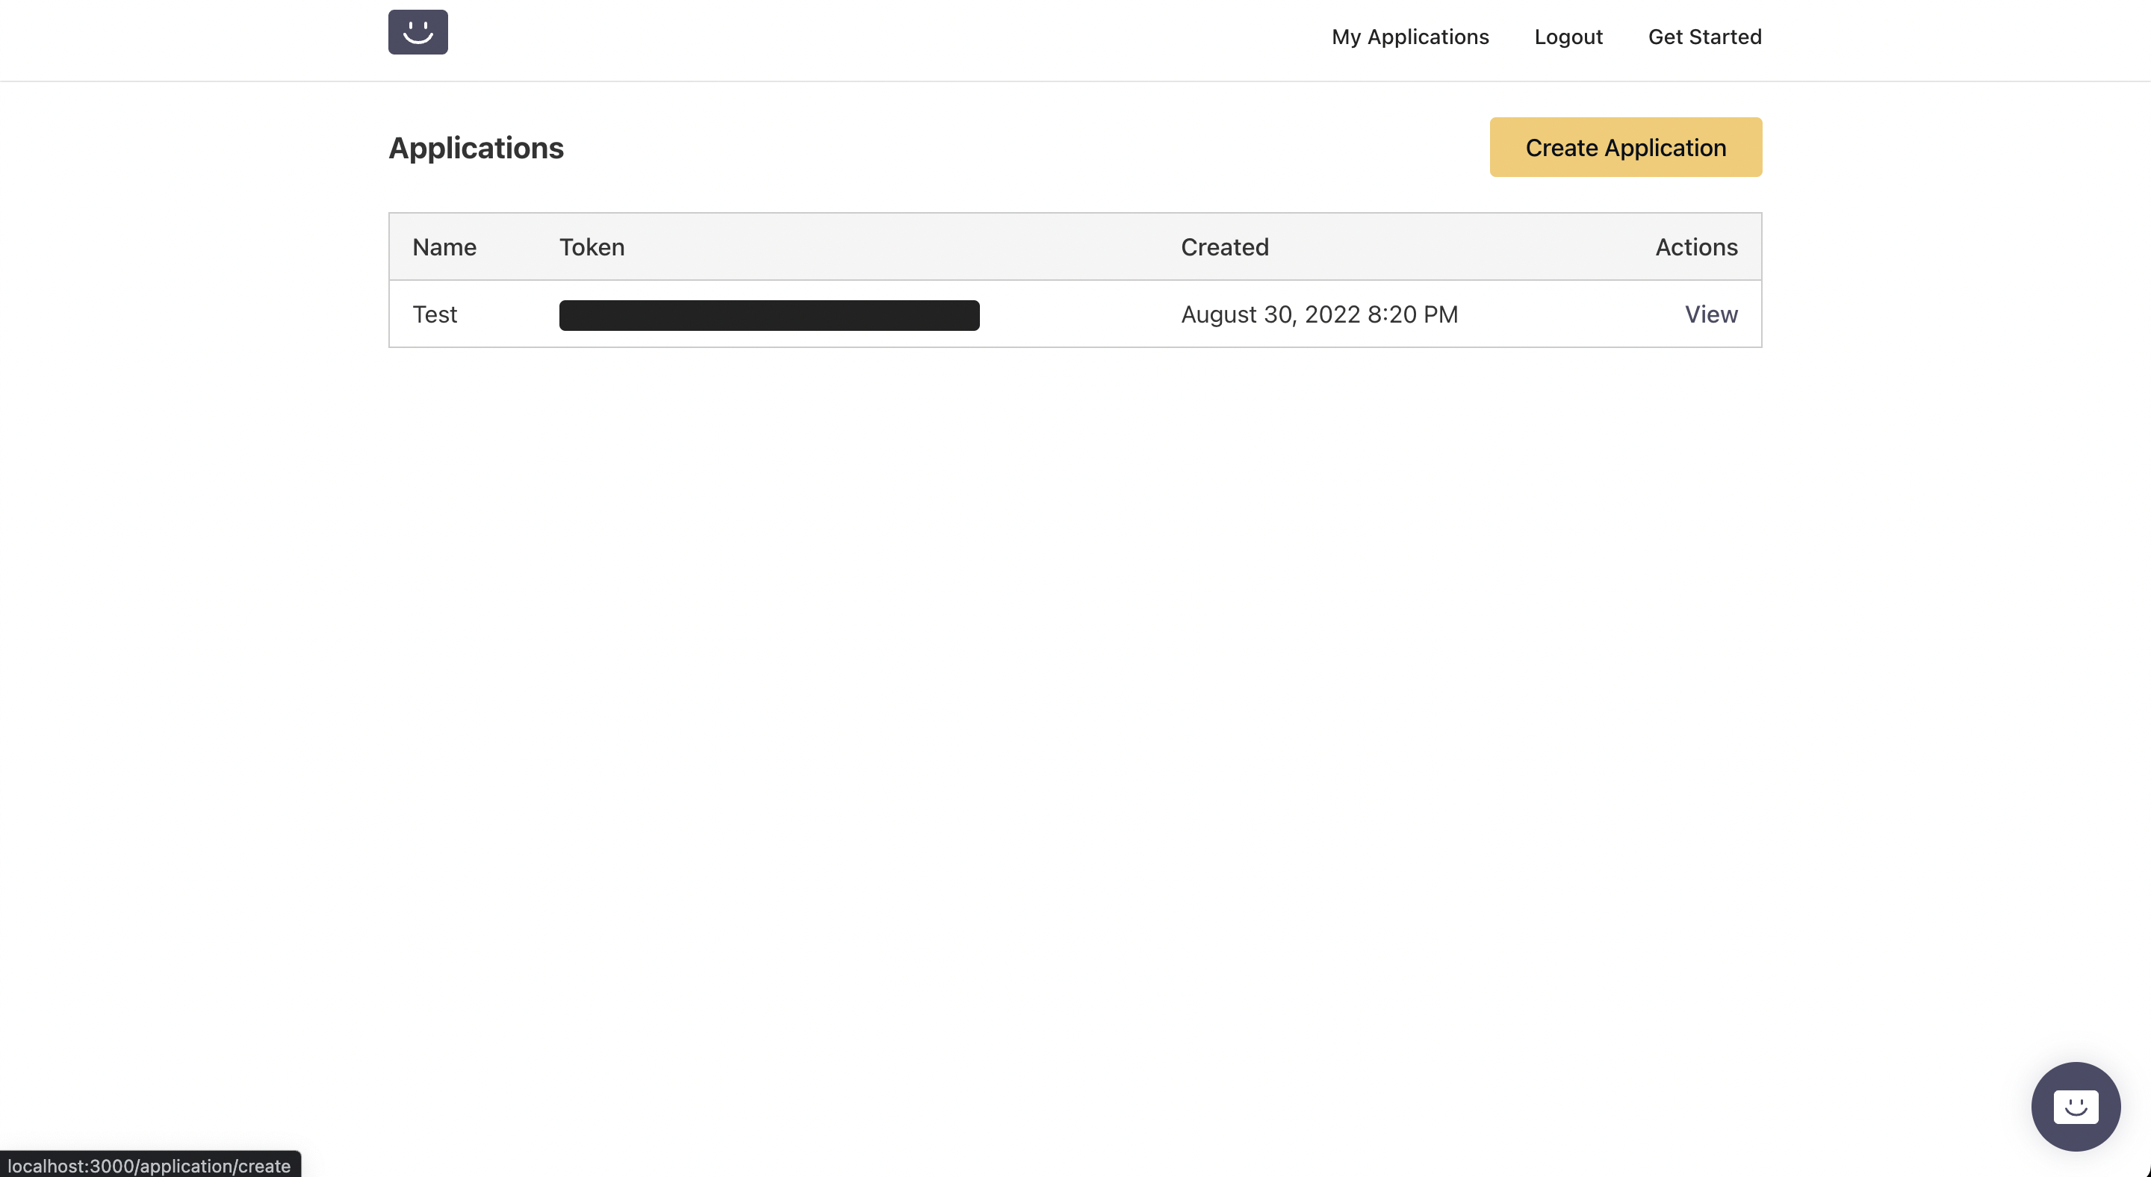Click the Actions column header

pos(1696,247)
